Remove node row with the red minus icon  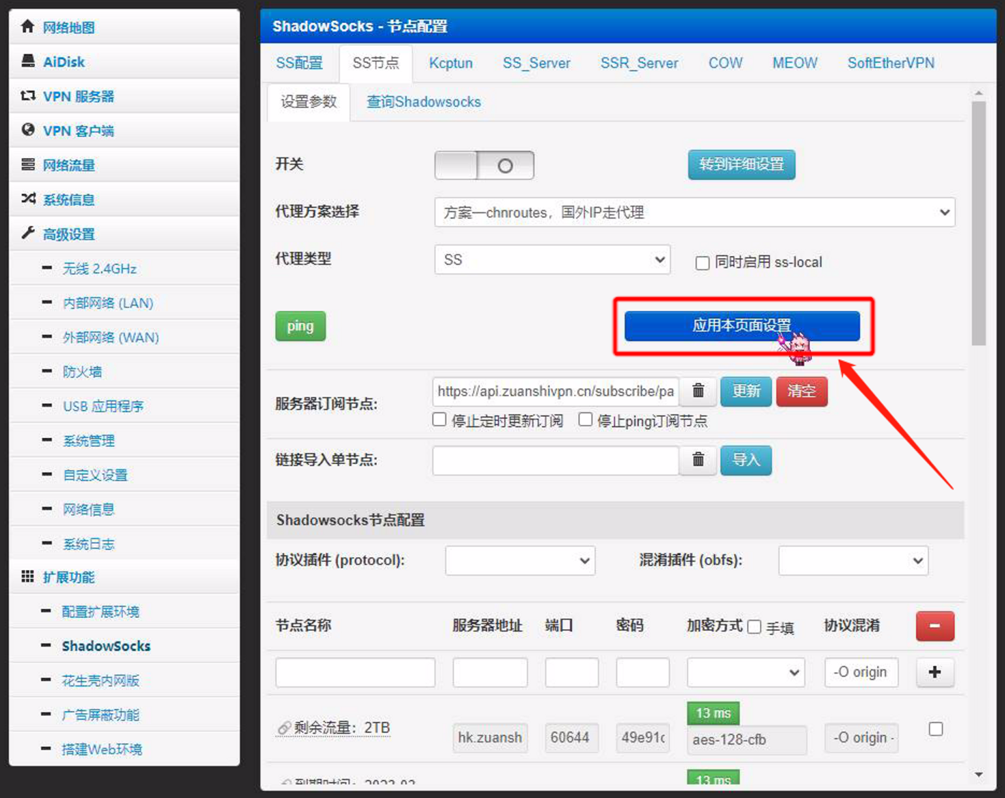coord(935,626)
